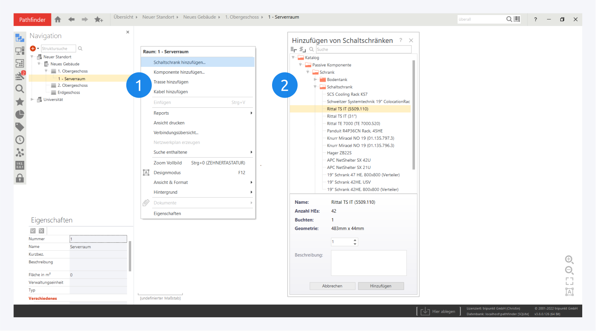Zoom in using the magnifier plus icon
The image size is (596, 331).
point(569,260)
